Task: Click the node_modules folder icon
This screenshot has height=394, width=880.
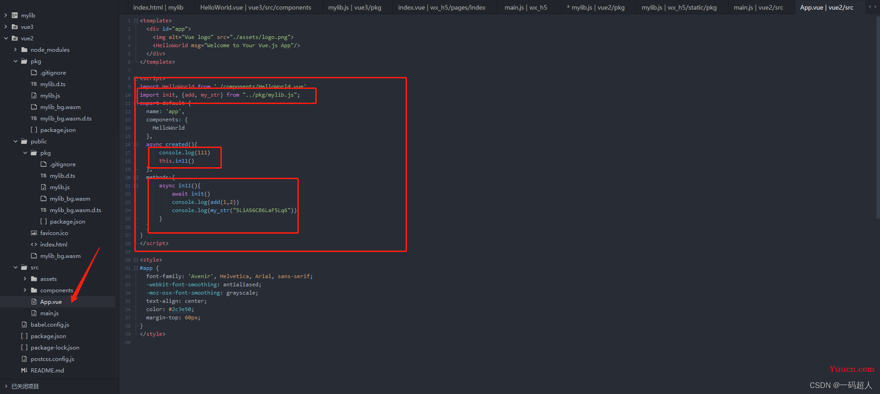Action: tap(24, 49)
